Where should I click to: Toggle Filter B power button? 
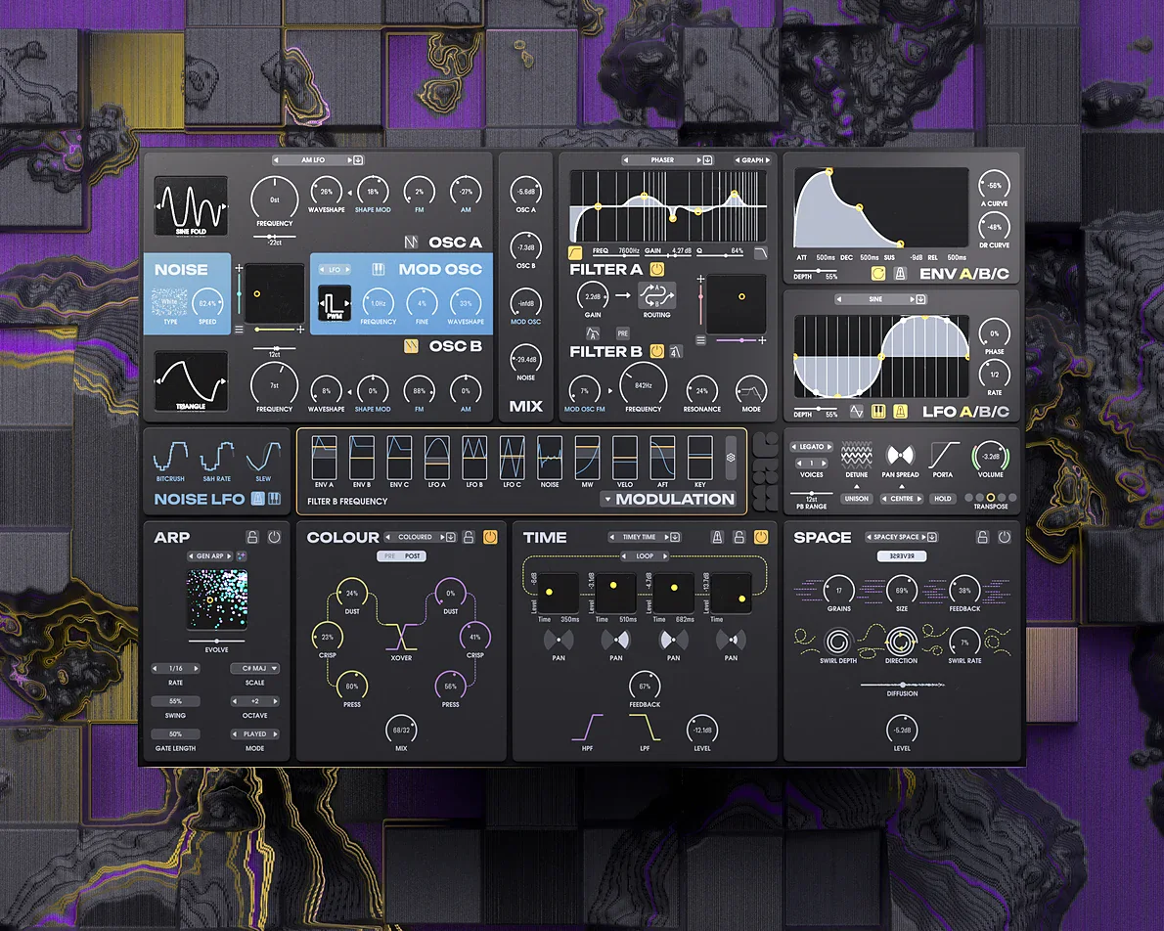point(657,351)
